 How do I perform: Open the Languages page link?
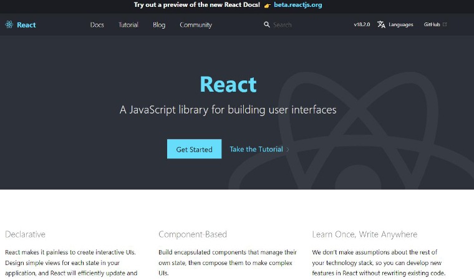[x=401, y=25]
